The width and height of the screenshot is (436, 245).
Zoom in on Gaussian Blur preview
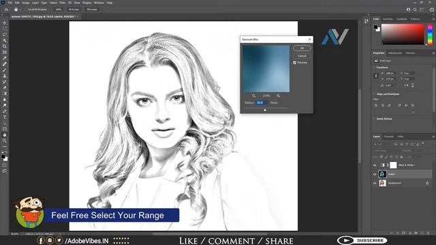[279, 95]
